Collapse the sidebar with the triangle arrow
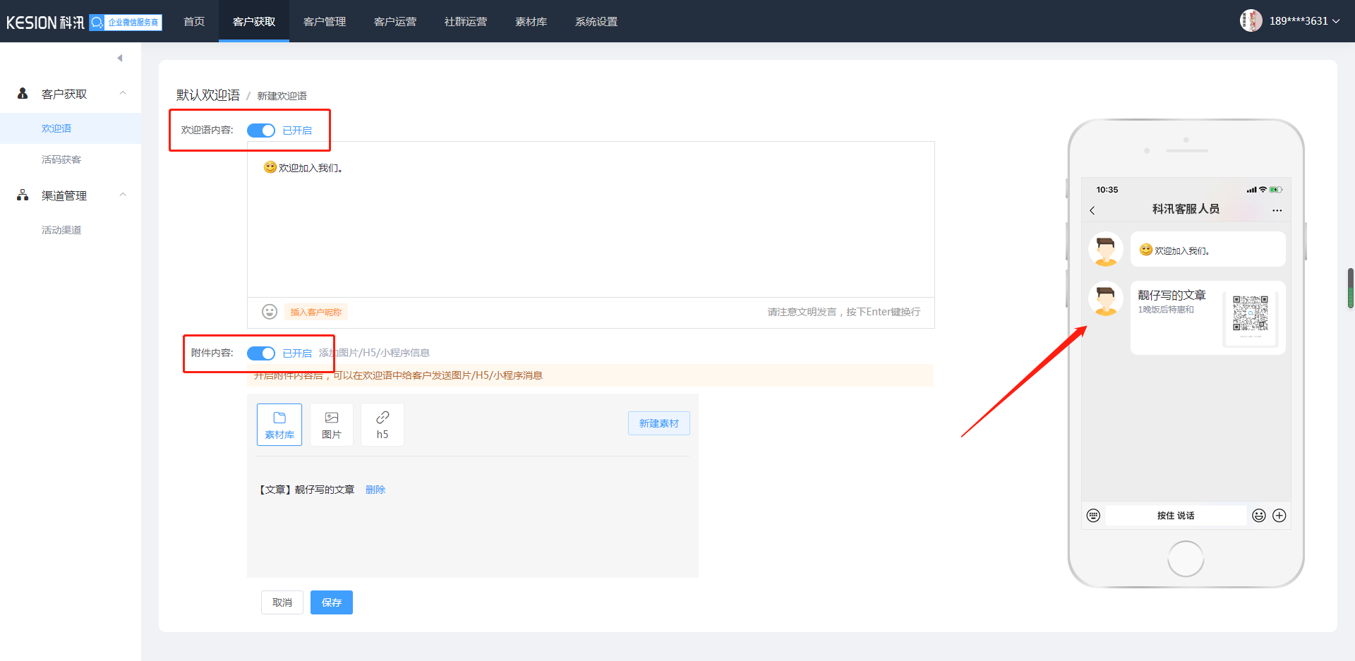Screen dimensions: 1355x661 click(120, 58)
